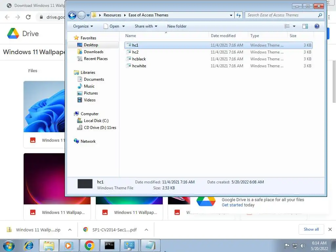Open the recent pages dropdown beside the nav arrows
Viewport: 336px width, 252px height.
click(x=88, y=15)
